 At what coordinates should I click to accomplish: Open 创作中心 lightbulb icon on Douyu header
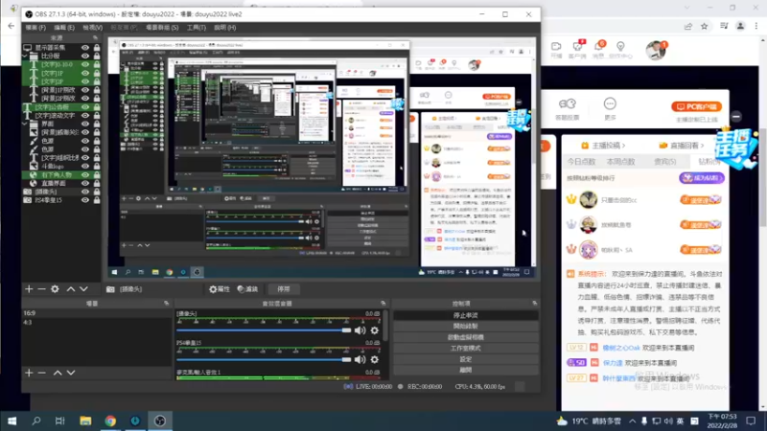[x=620, y=46]
